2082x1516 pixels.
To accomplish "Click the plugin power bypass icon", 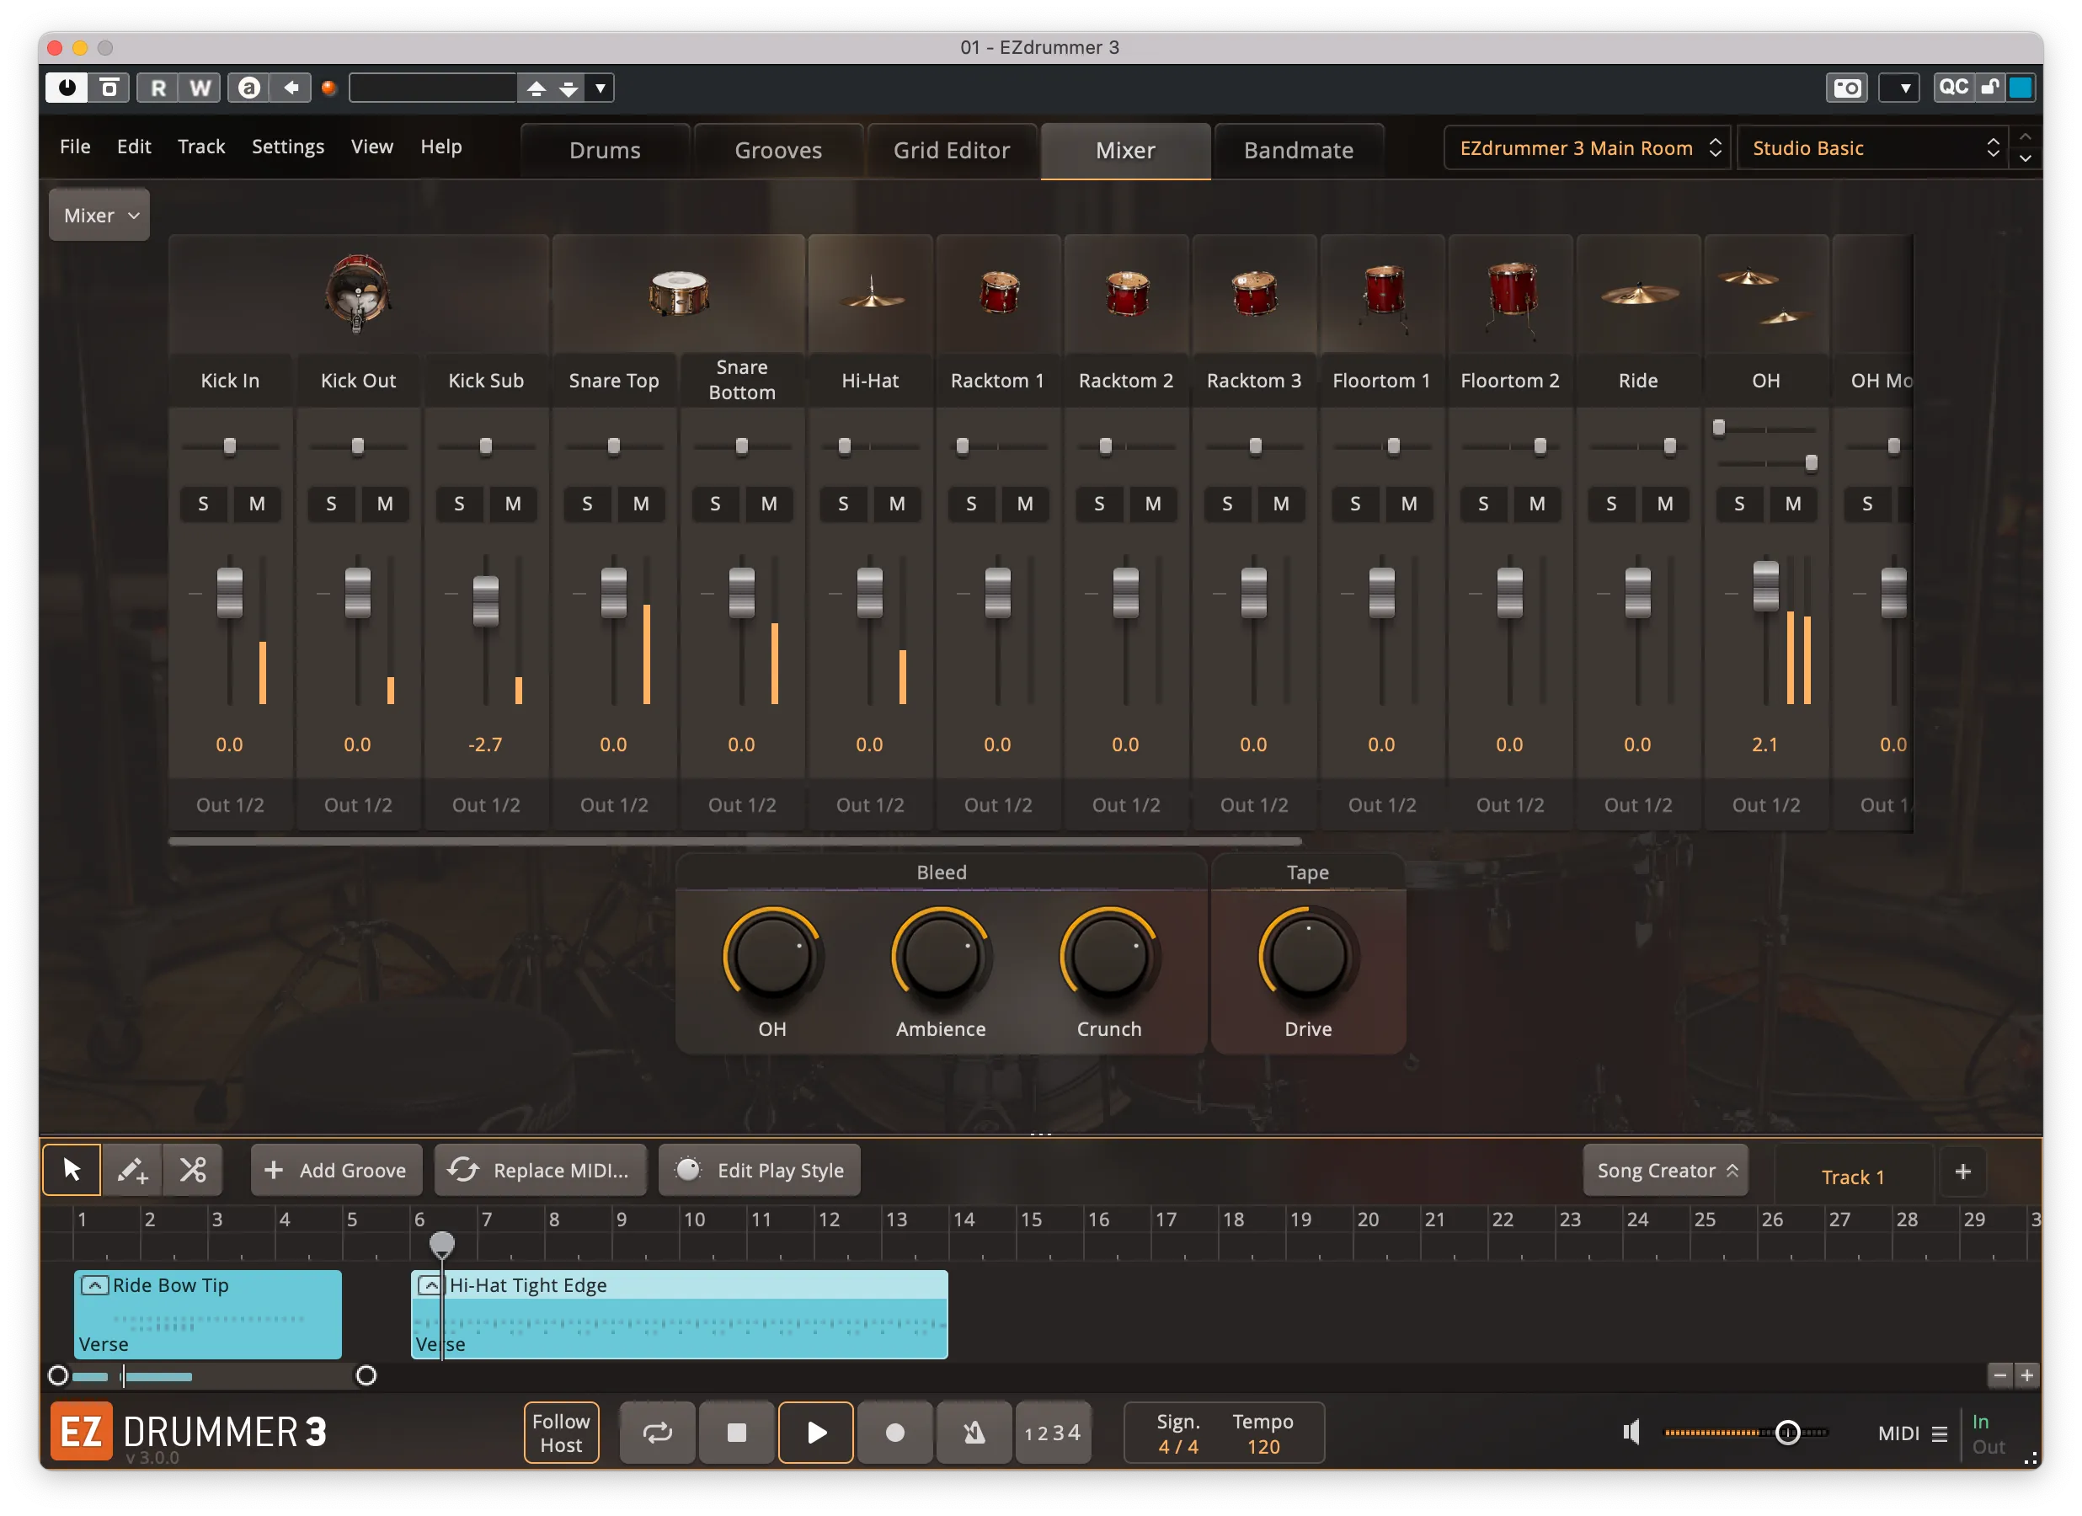I will (x=67, y=88).
